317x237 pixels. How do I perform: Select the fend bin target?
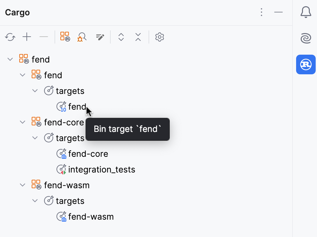77,106
